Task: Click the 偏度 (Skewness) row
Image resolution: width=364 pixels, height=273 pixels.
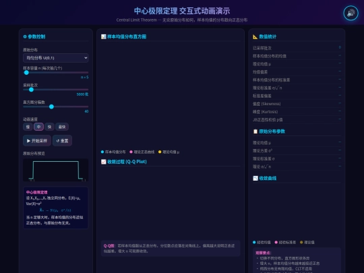Action: (x=297, y=104)
